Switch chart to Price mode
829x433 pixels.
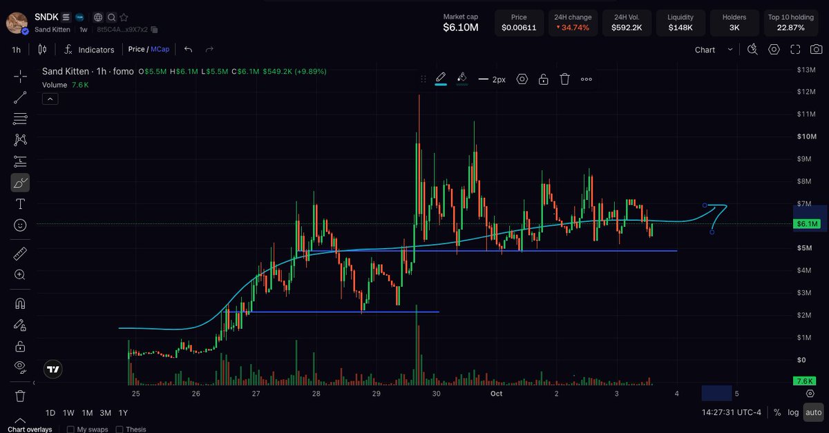point(137,50)
